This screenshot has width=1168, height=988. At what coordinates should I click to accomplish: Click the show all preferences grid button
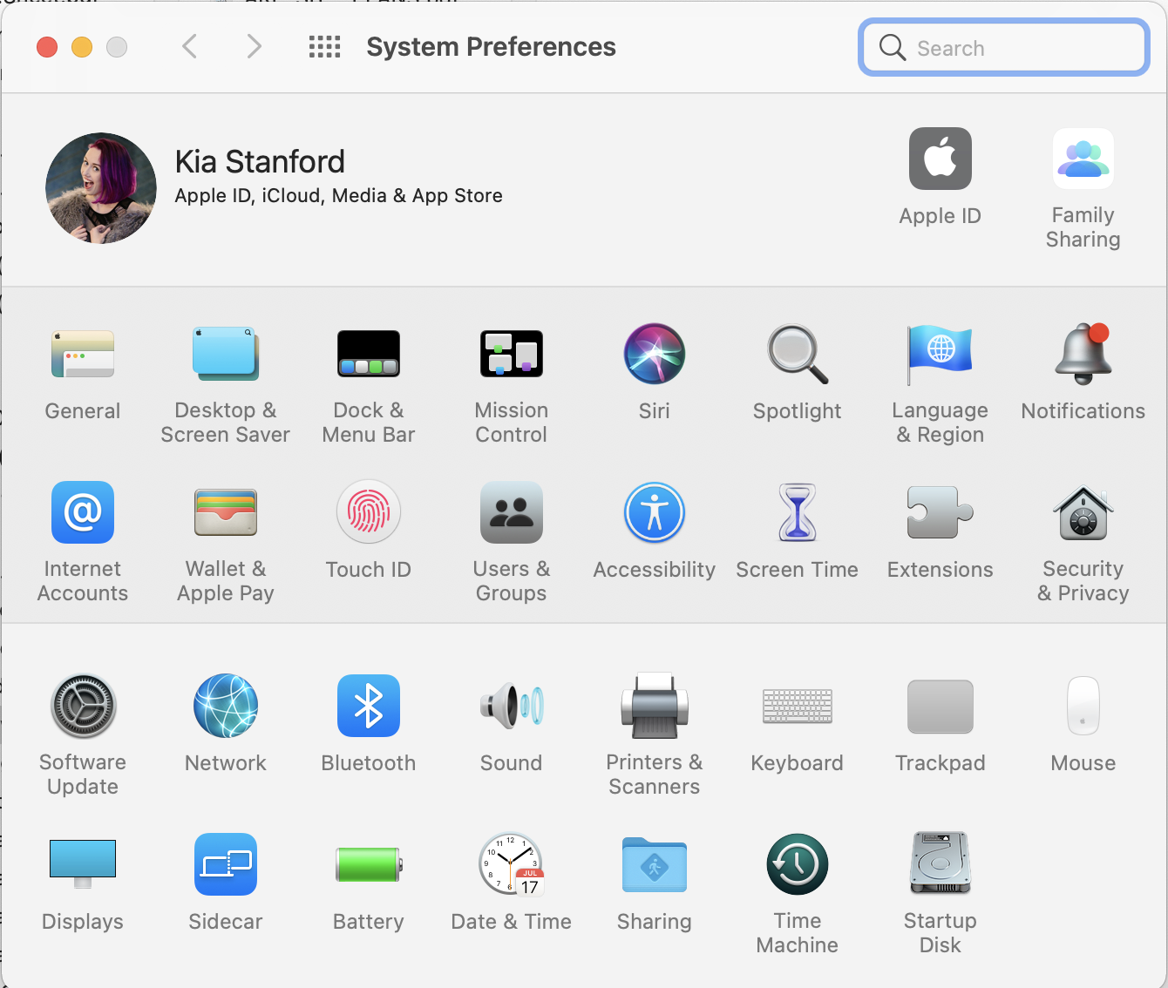point(324,47)
